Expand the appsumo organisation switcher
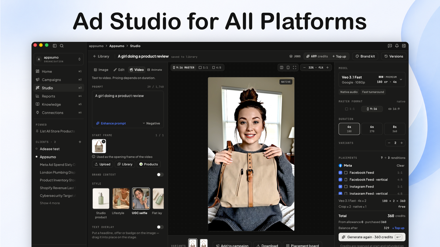440x247 pixels. (59, 59)
